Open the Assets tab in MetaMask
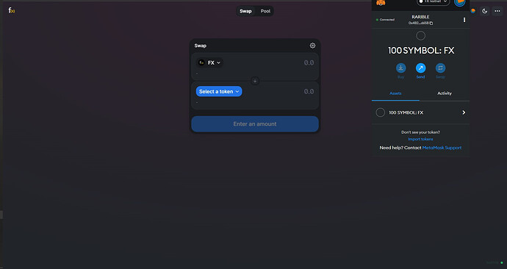Screen dimensions: 507x269 [395, 93]
